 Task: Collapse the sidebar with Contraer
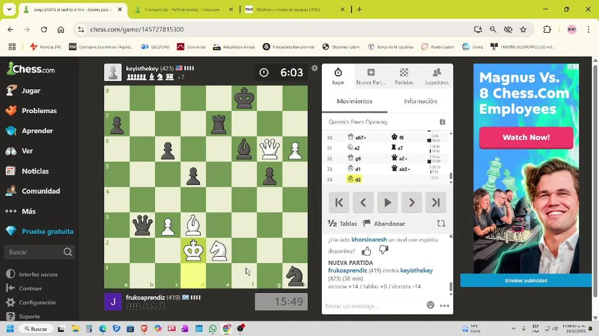[30, 288]
